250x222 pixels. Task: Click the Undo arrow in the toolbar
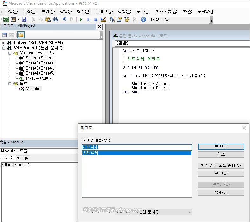[x=65, y=19]
